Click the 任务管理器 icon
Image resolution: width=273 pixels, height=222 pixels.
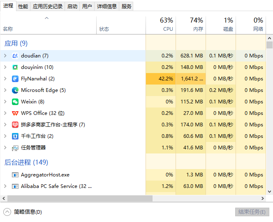15,148
